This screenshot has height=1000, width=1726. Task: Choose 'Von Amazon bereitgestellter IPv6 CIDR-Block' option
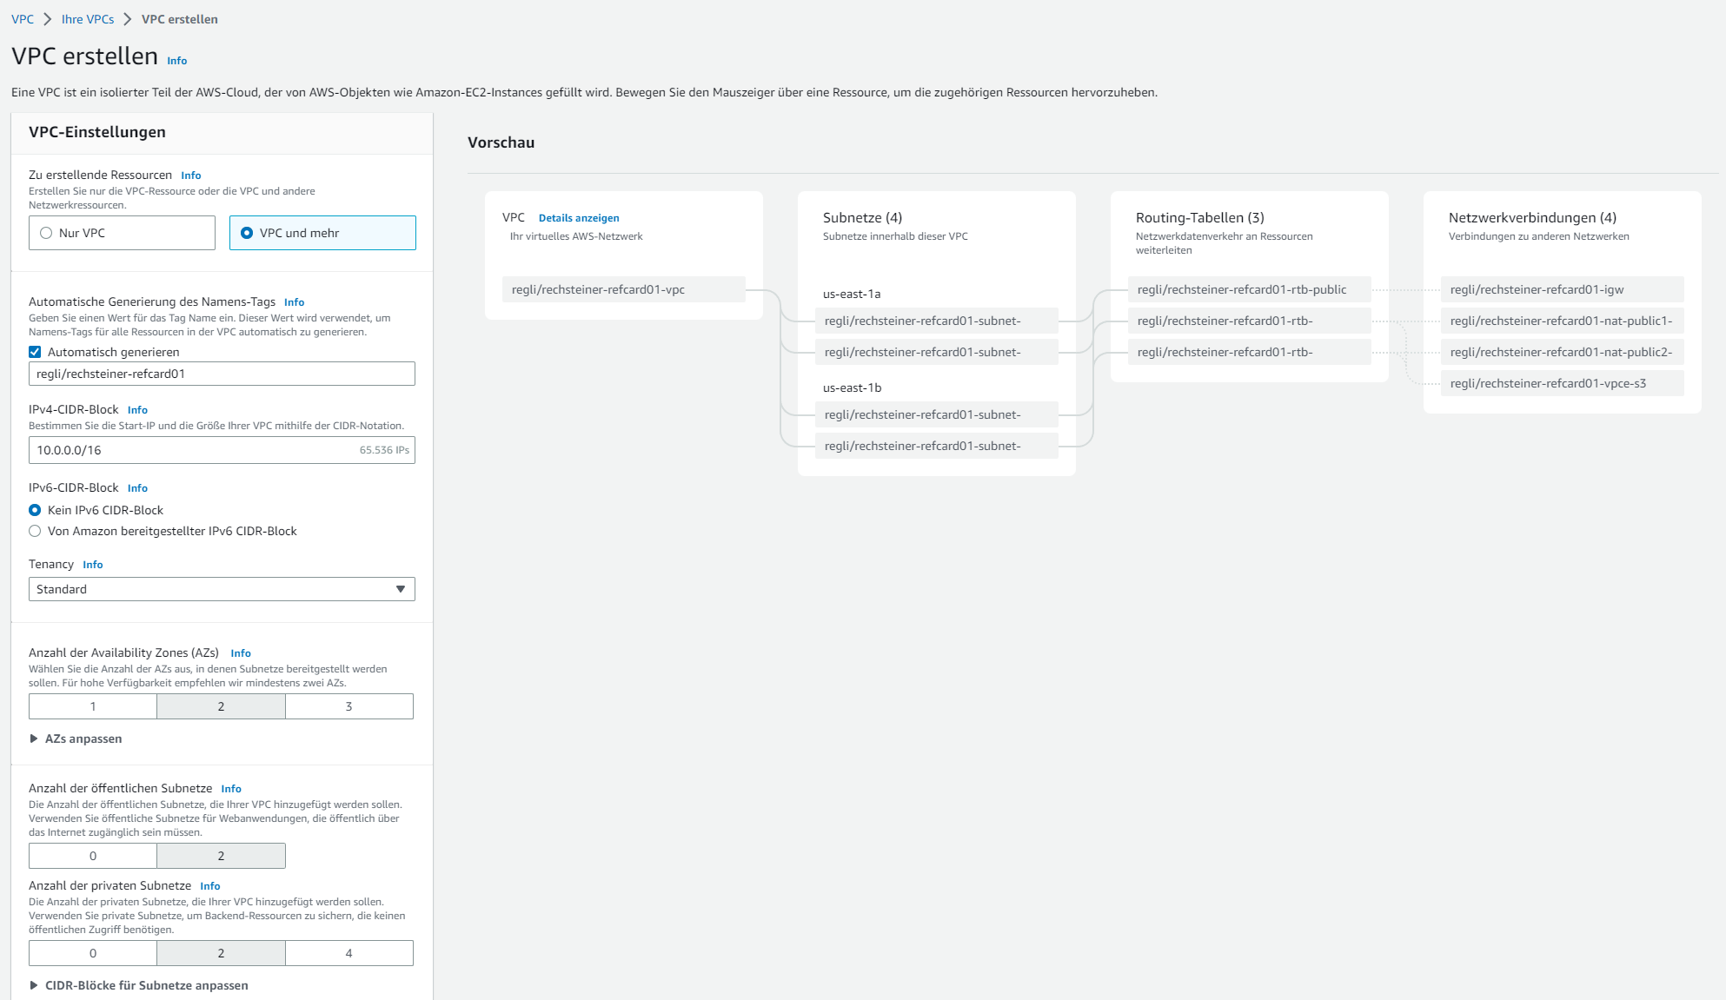pos(36,531)
